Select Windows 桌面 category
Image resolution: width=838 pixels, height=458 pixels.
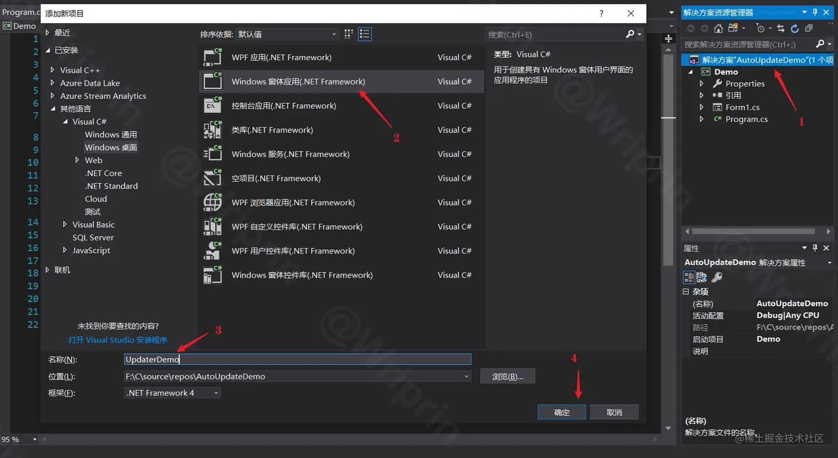[111, 147]
